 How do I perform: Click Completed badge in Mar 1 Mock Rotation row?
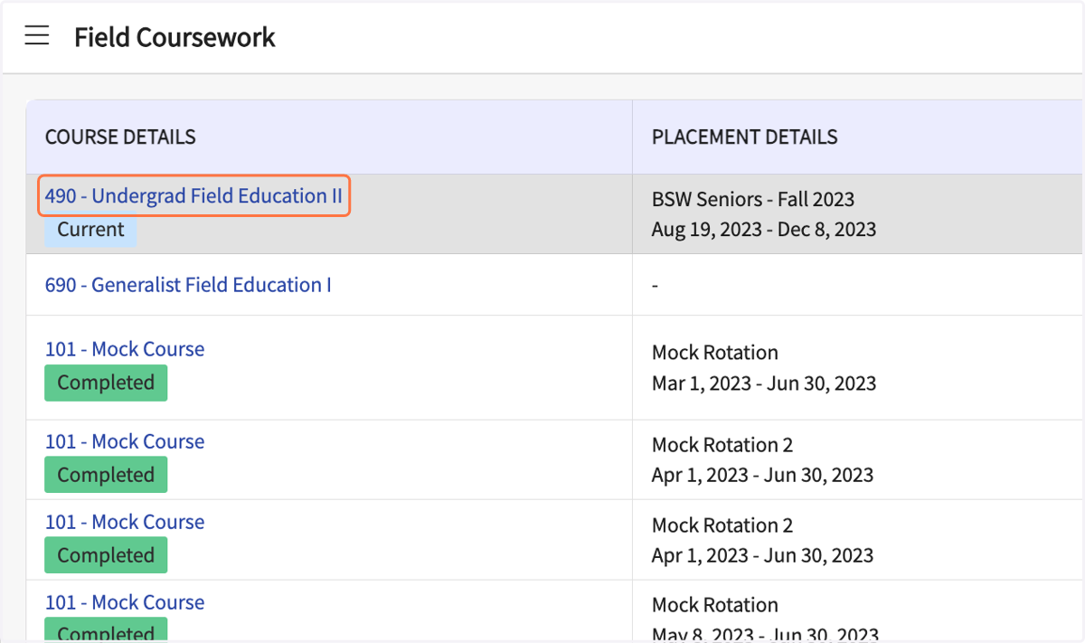106,383
